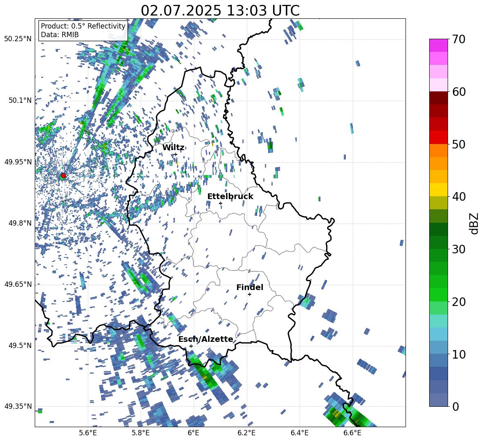Click the plus marker below Ettelbruck
Viewport: 484px width, 441px height.
(x=220, y=203)
